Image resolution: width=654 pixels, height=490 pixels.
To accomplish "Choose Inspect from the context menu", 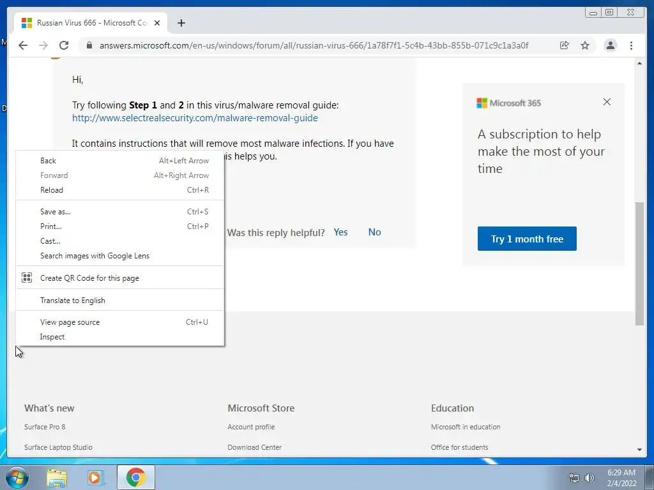I will [x=120, y=337].
